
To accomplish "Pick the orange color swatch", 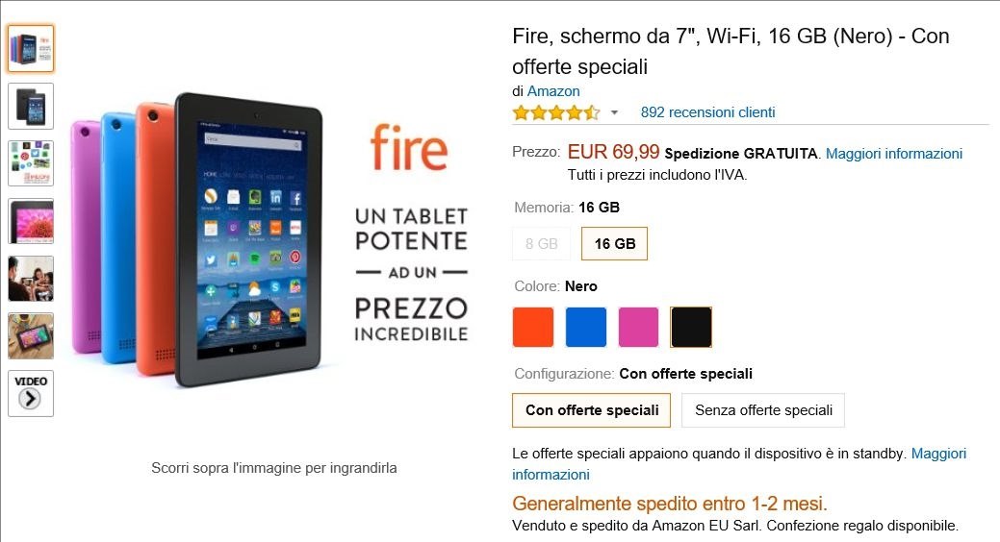I will (533, 328).
